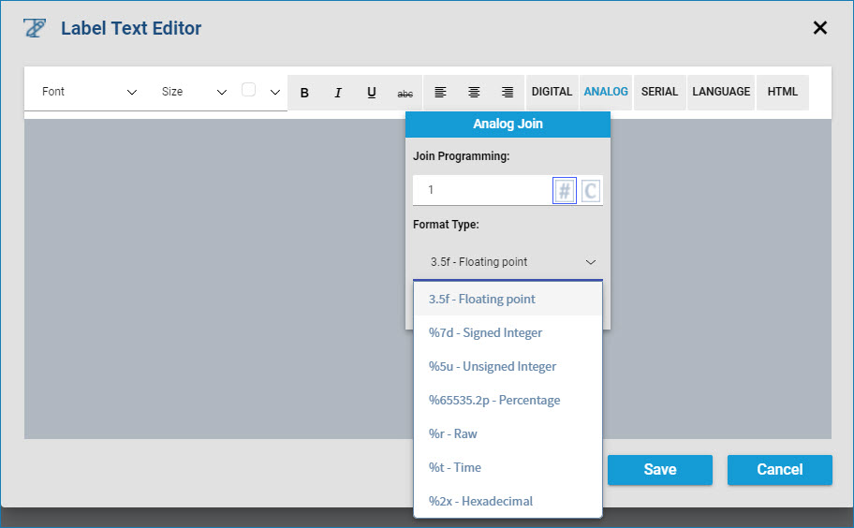The image size is (854, 528).
Task: Choose %t - Time option
Action: [508, 467]
